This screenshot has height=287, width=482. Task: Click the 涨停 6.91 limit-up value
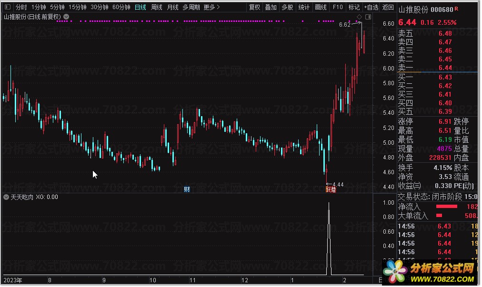tap(445, 121)
